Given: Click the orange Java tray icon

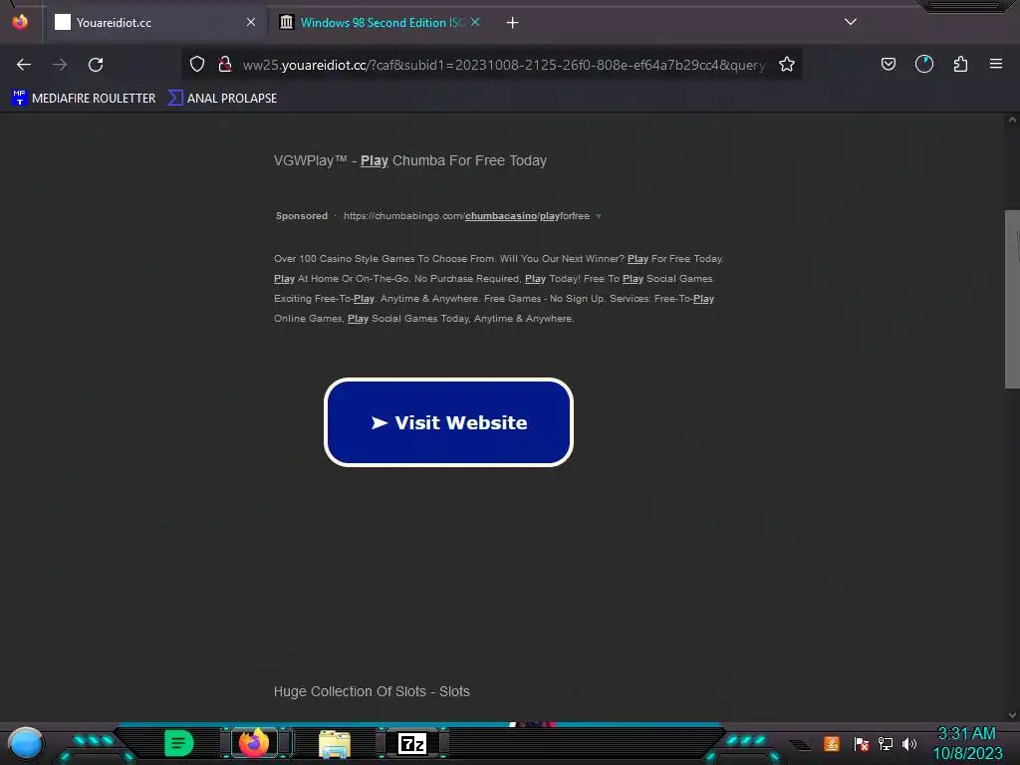Looking at the screenshot, I should point(832,743).
